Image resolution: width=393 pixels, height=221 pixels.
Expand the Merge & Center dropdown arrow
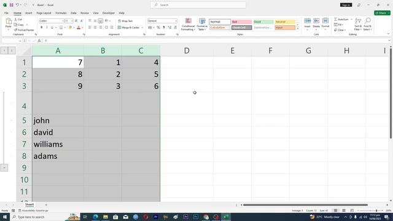pos(142,28)
